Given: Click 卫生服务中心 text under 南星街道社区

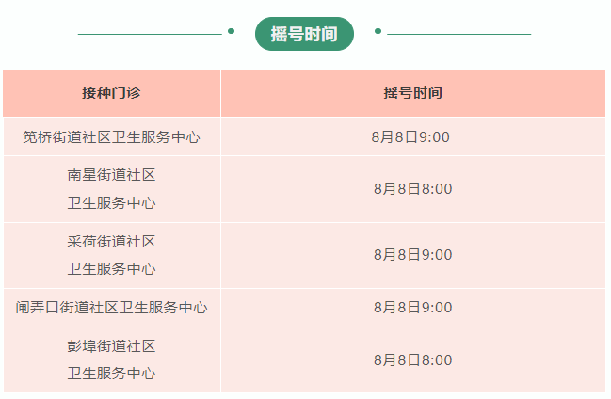Looking at the screenshot, I should tap(111, 203).
